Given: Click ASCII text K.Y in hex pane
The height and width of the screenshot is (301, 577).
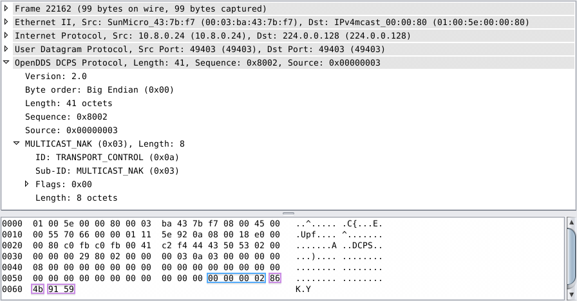Looking at the screenshot, I should [x=303, y=289].
